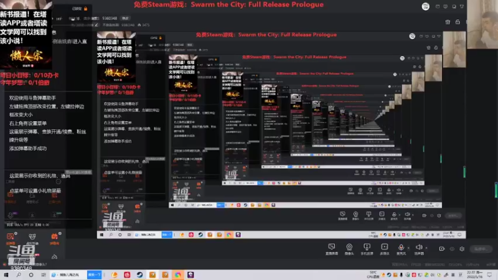Click the '添加弹幕助手成功' message line

click(28, 148)
